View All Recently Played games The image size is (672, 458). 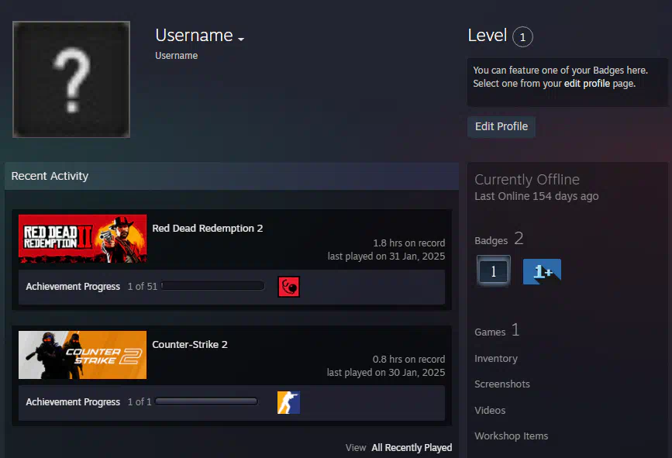[411, 448]
